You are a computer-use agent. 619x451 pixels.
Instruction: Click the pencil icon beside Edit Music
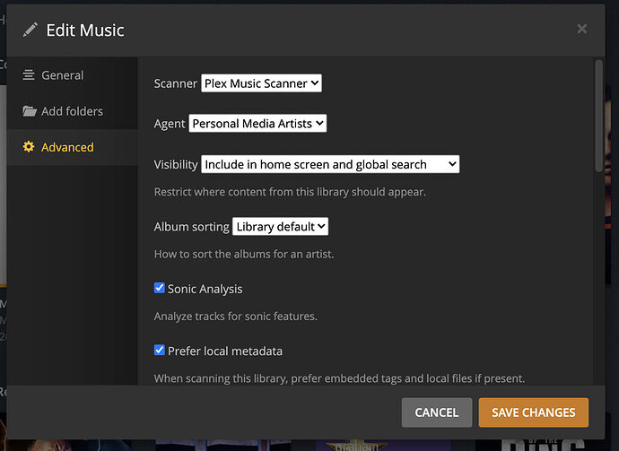(31, 30)
